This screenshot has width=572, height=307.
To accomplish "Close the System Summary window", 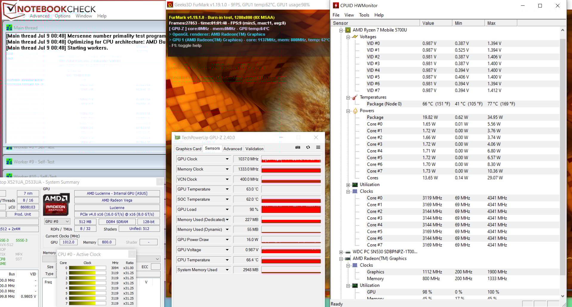I will pyautogui.click(x=160, y=182).
